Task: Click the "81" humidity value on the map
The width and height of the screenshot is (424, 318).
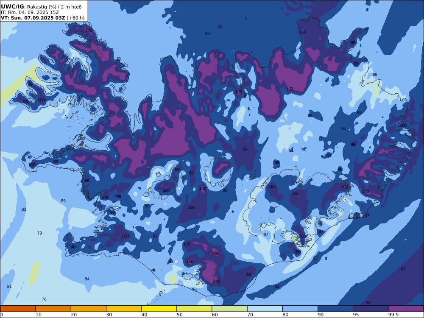Action: [x=9, y=286]
